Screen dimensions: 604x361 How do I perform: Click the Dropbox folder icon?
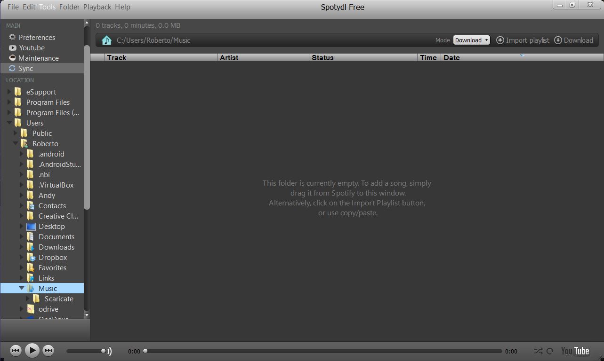pyautogui.click(x=31, y=257)
